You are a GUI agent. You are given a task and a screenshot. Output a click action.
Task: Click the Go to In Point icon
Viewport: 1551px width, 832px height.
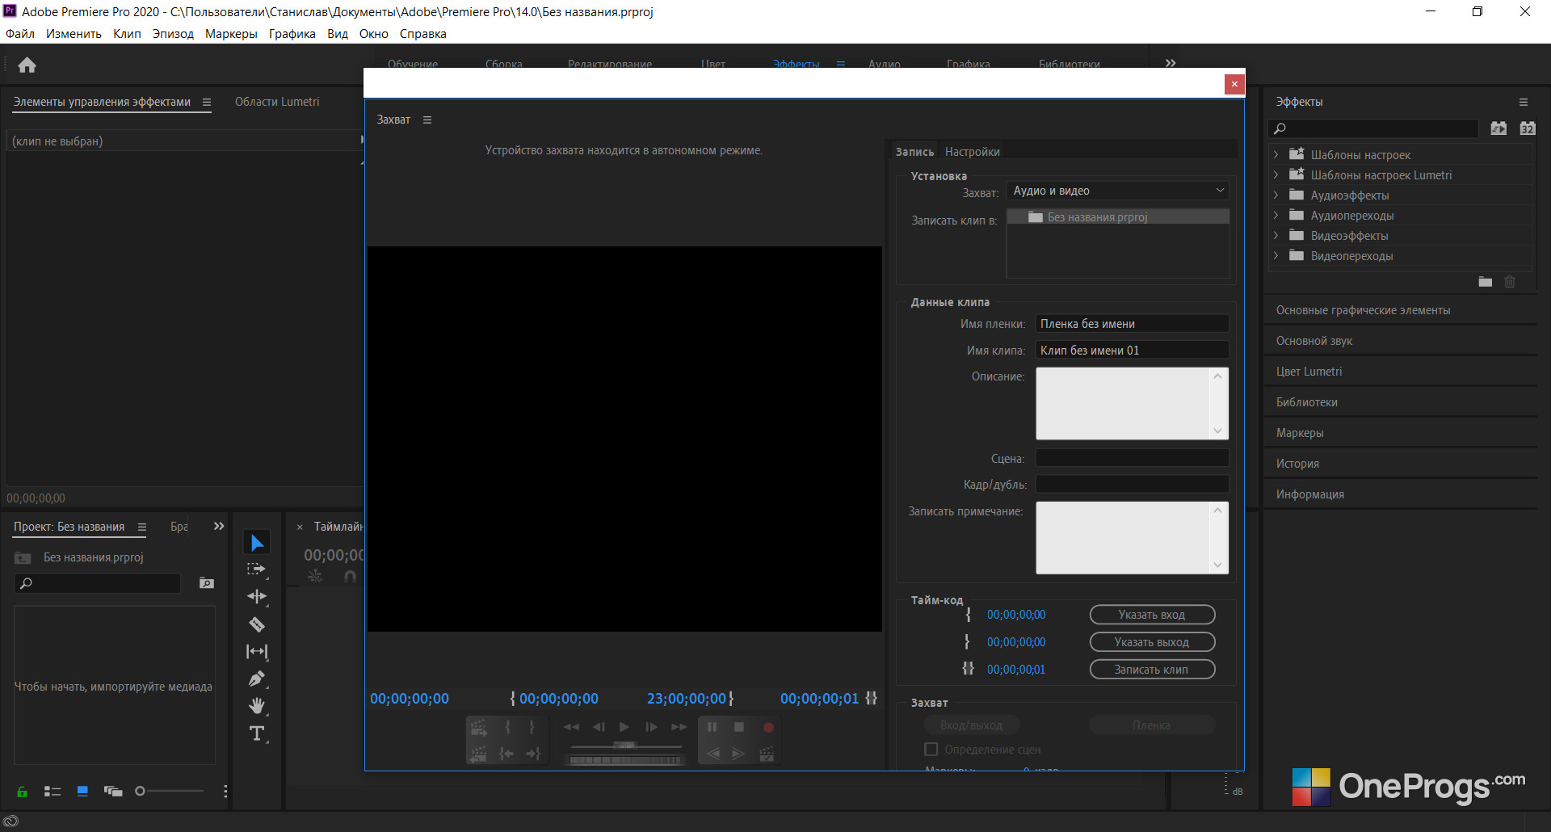(506, 754)
